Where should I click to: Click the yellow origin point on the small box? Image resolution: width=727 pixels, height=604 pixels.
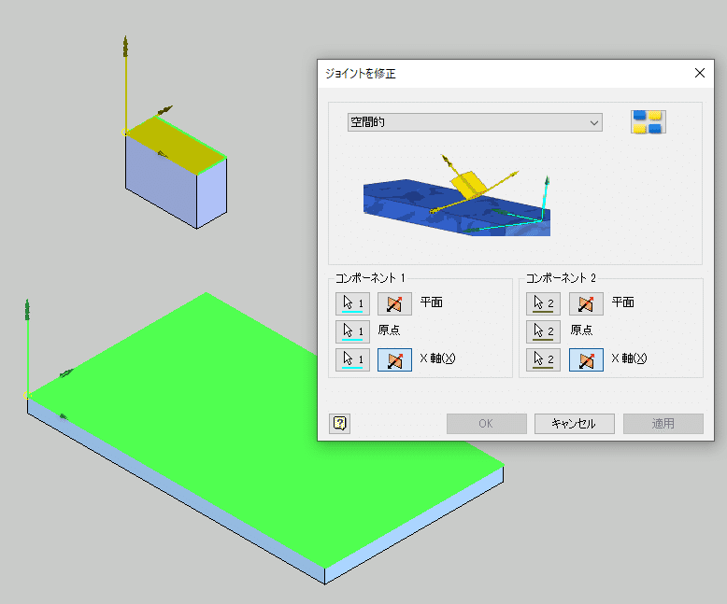[125, 133]
